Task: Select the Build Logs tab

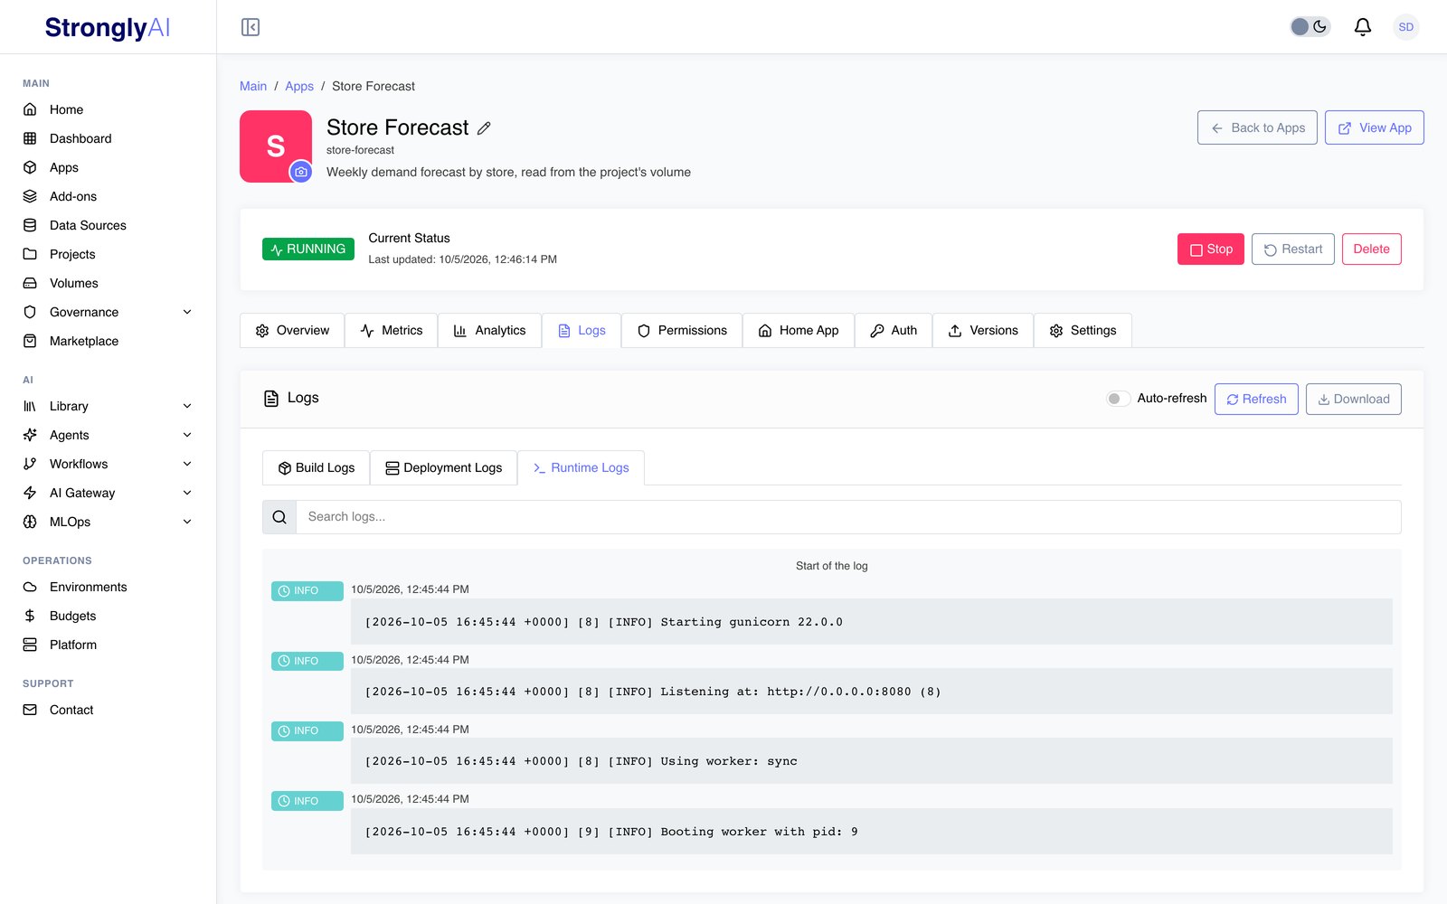Action: 316,468
